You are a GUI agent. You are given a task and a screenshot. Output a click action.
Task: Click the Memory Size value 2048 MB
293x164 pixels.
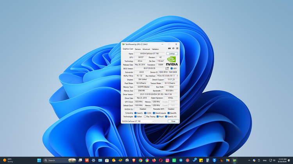click(x=141, y=91)
